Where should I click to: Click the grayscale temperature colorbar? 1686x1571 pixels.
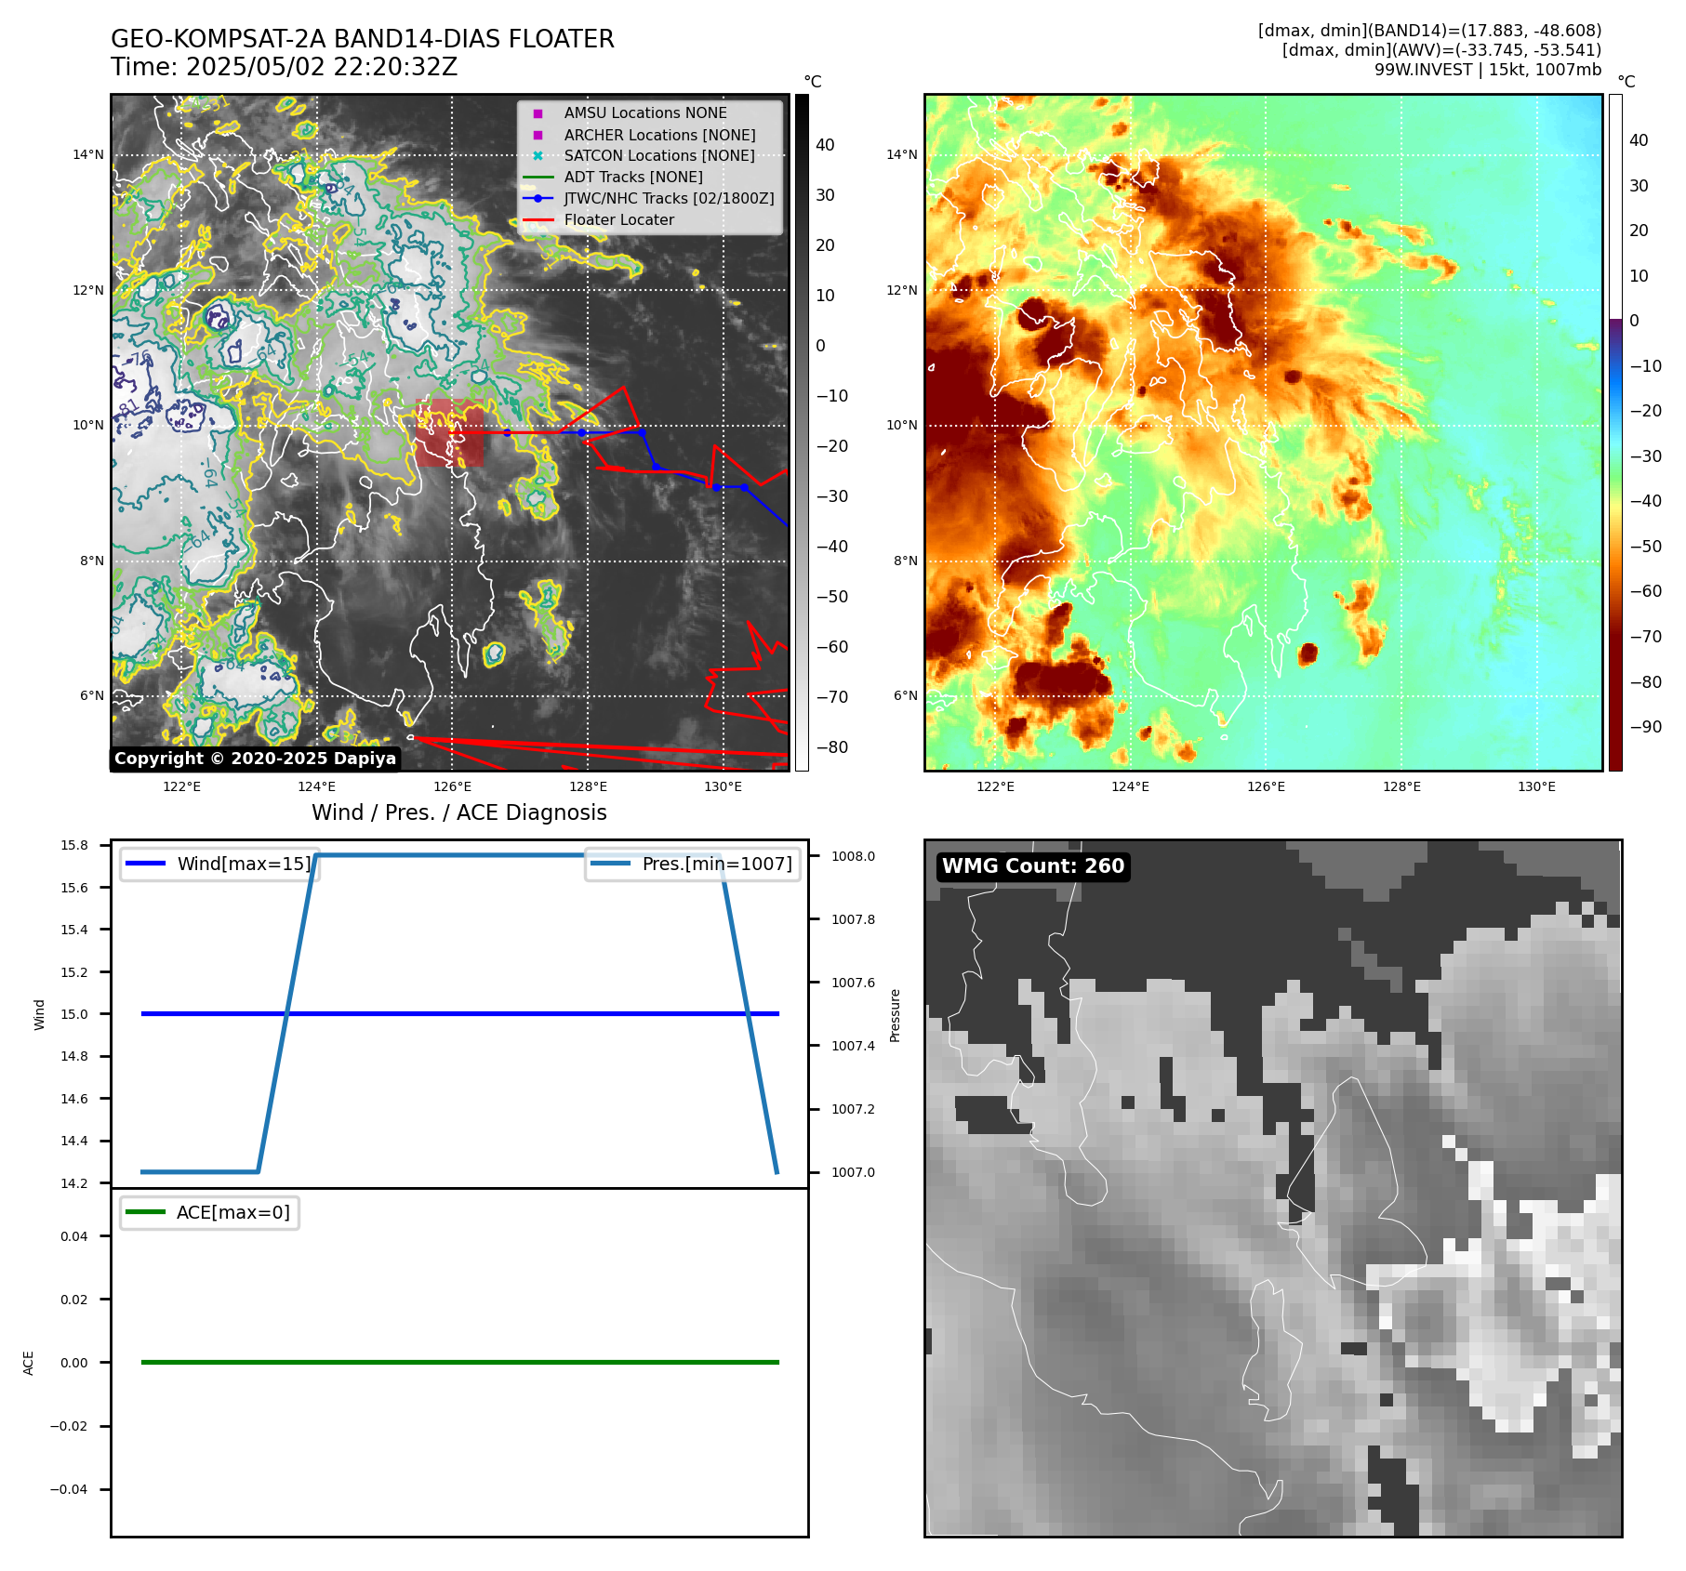click(802, 432)
